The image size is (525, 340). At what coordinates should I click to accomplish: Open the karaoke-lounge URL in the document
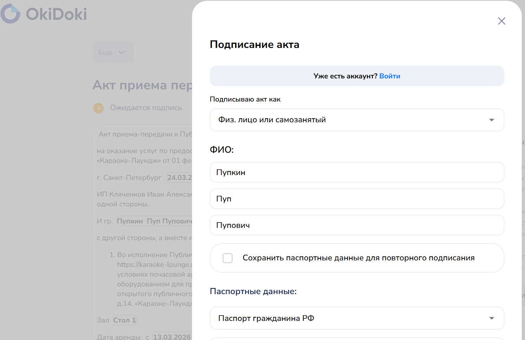(154, 264)
